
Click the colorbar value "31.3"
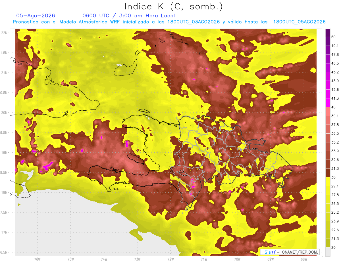[335, 169]
